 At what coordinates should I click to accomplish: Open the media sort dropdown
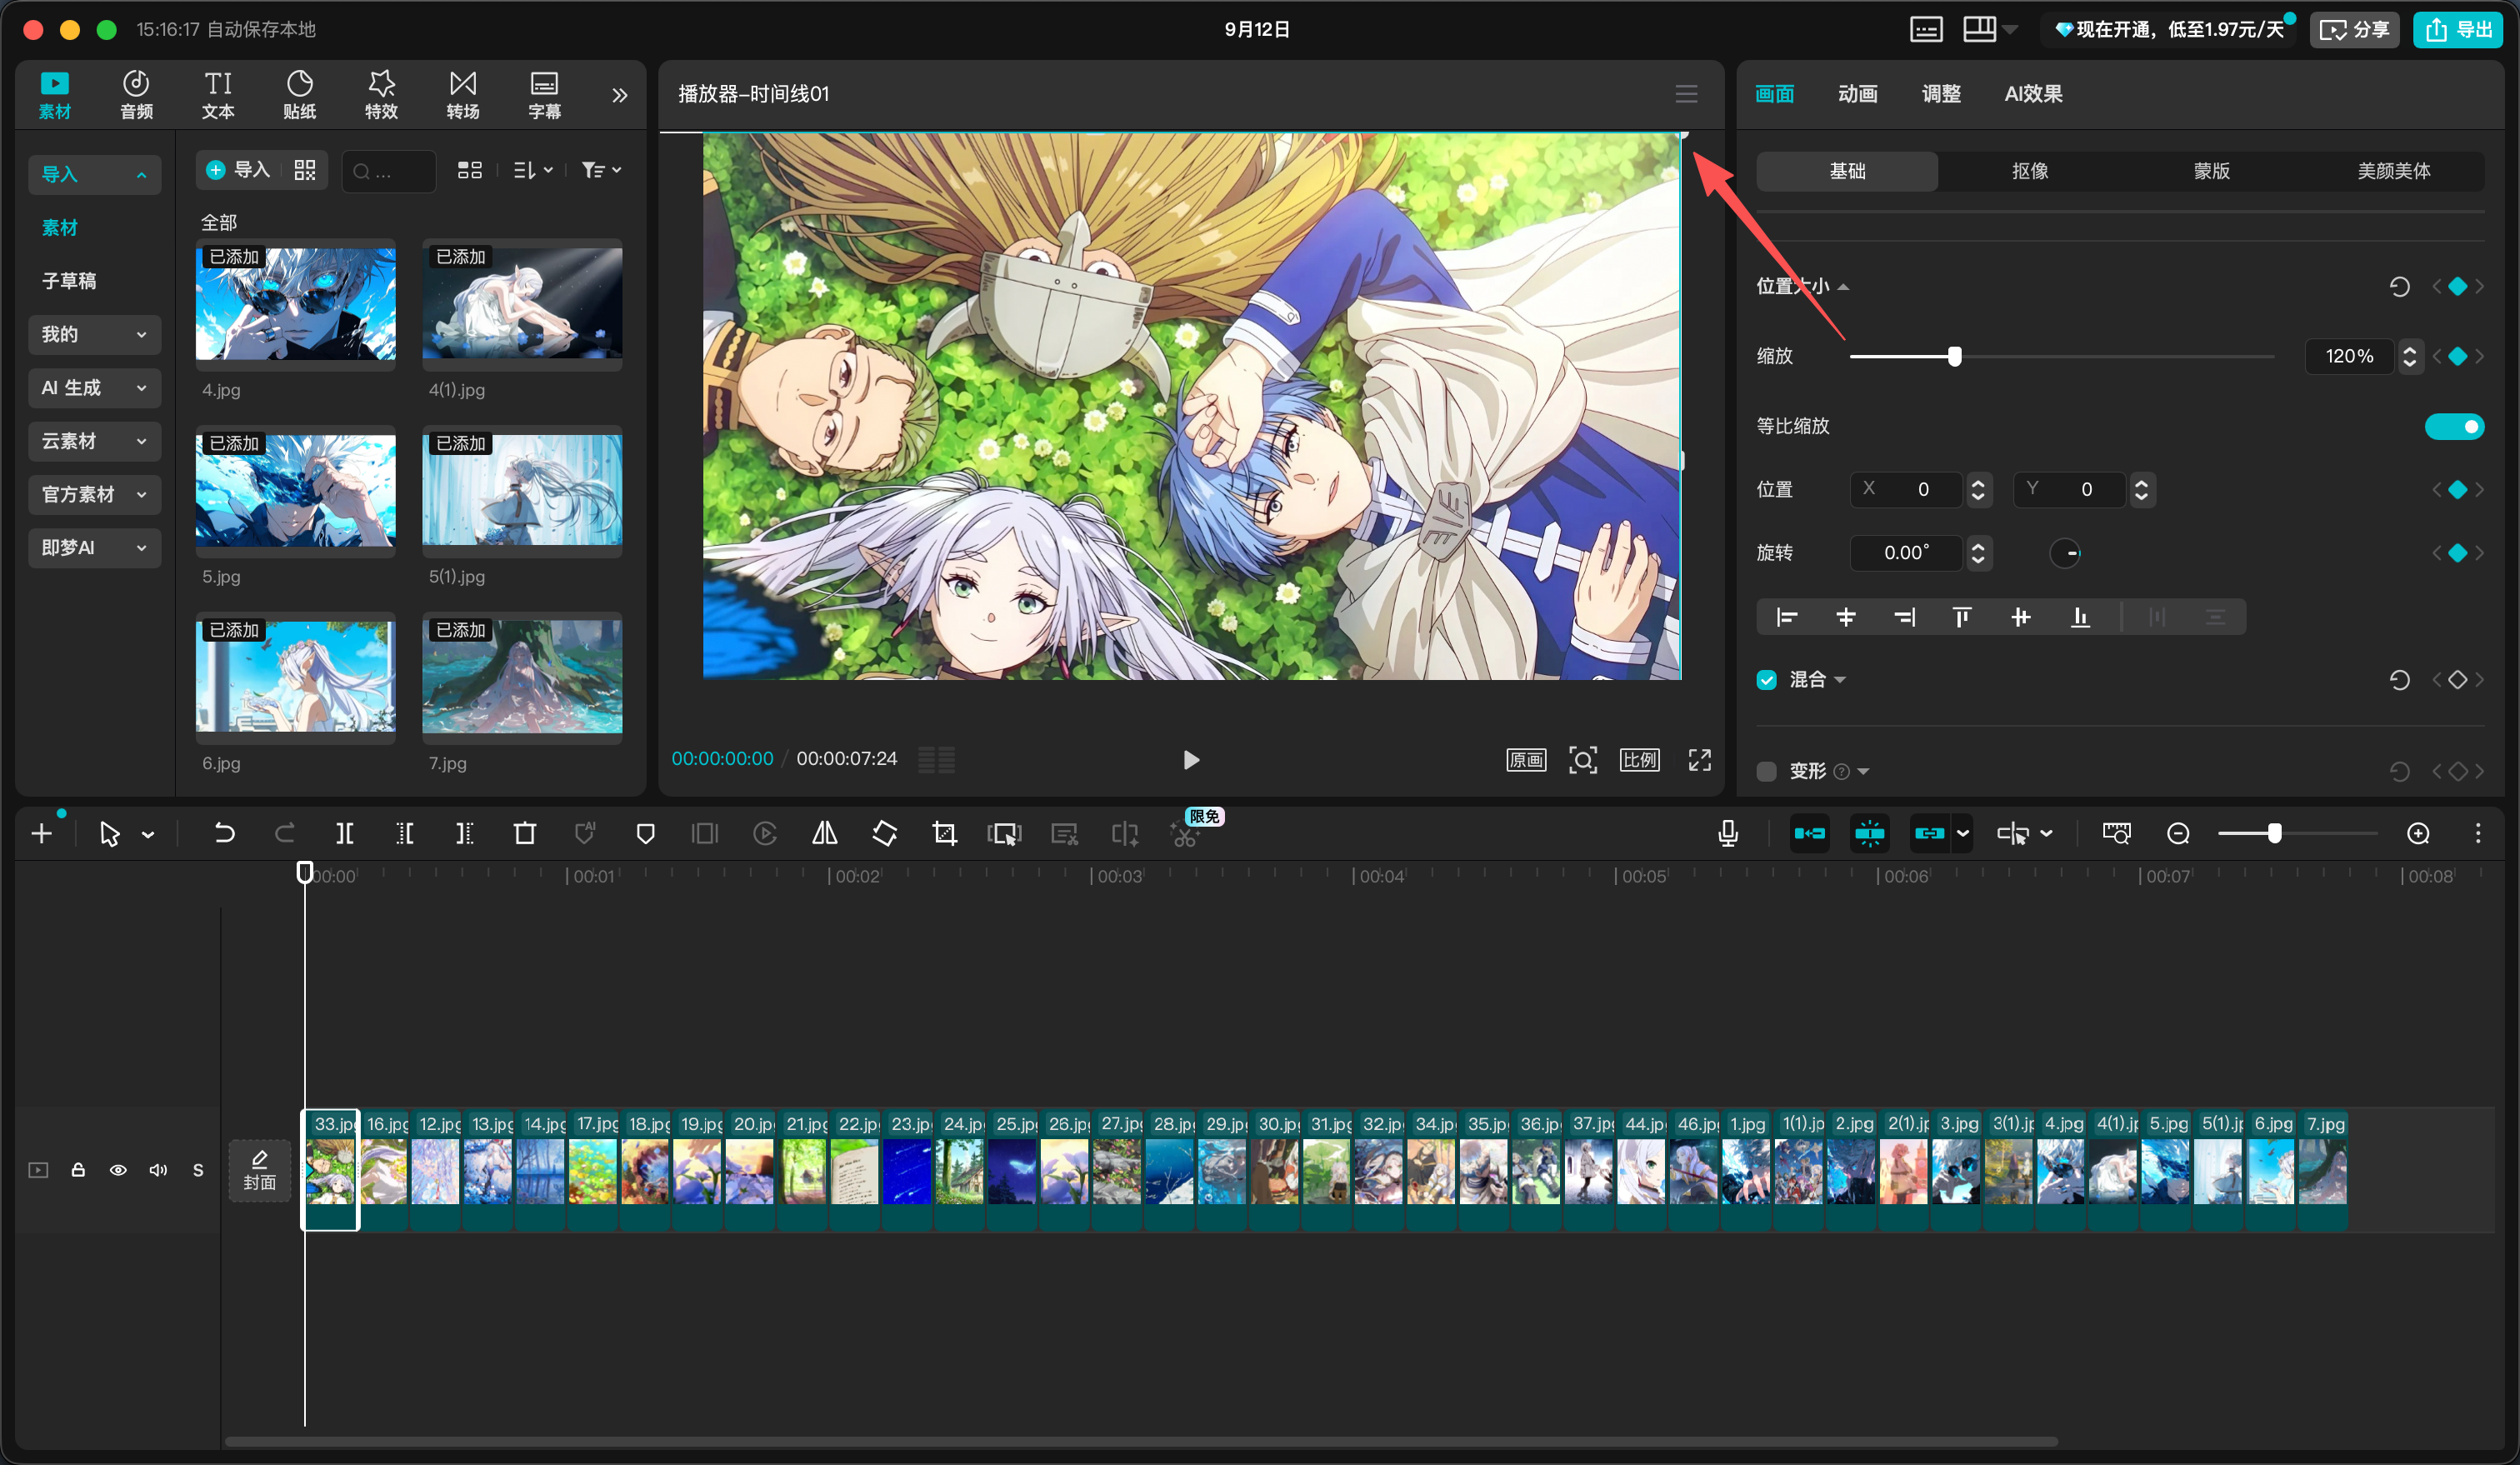click(533, 171)
